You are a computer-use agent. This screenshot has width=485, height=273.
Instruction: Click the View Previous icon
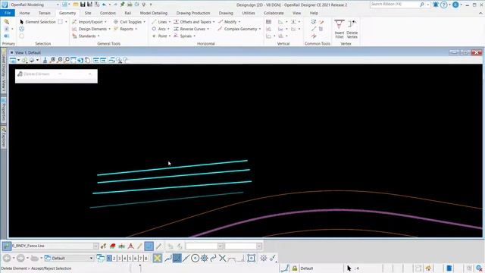(96, 60)
